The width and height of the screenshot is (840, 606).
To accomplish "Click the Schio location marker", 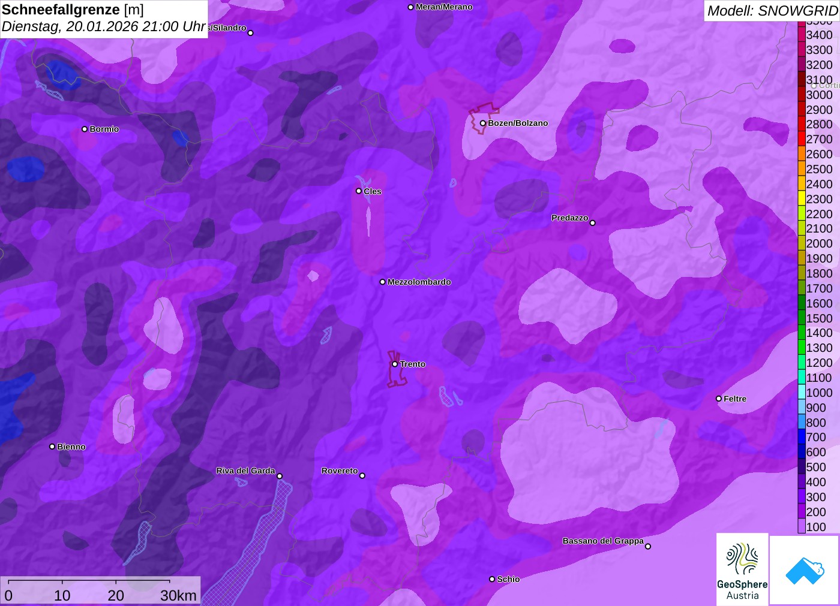I will (492, 579).
